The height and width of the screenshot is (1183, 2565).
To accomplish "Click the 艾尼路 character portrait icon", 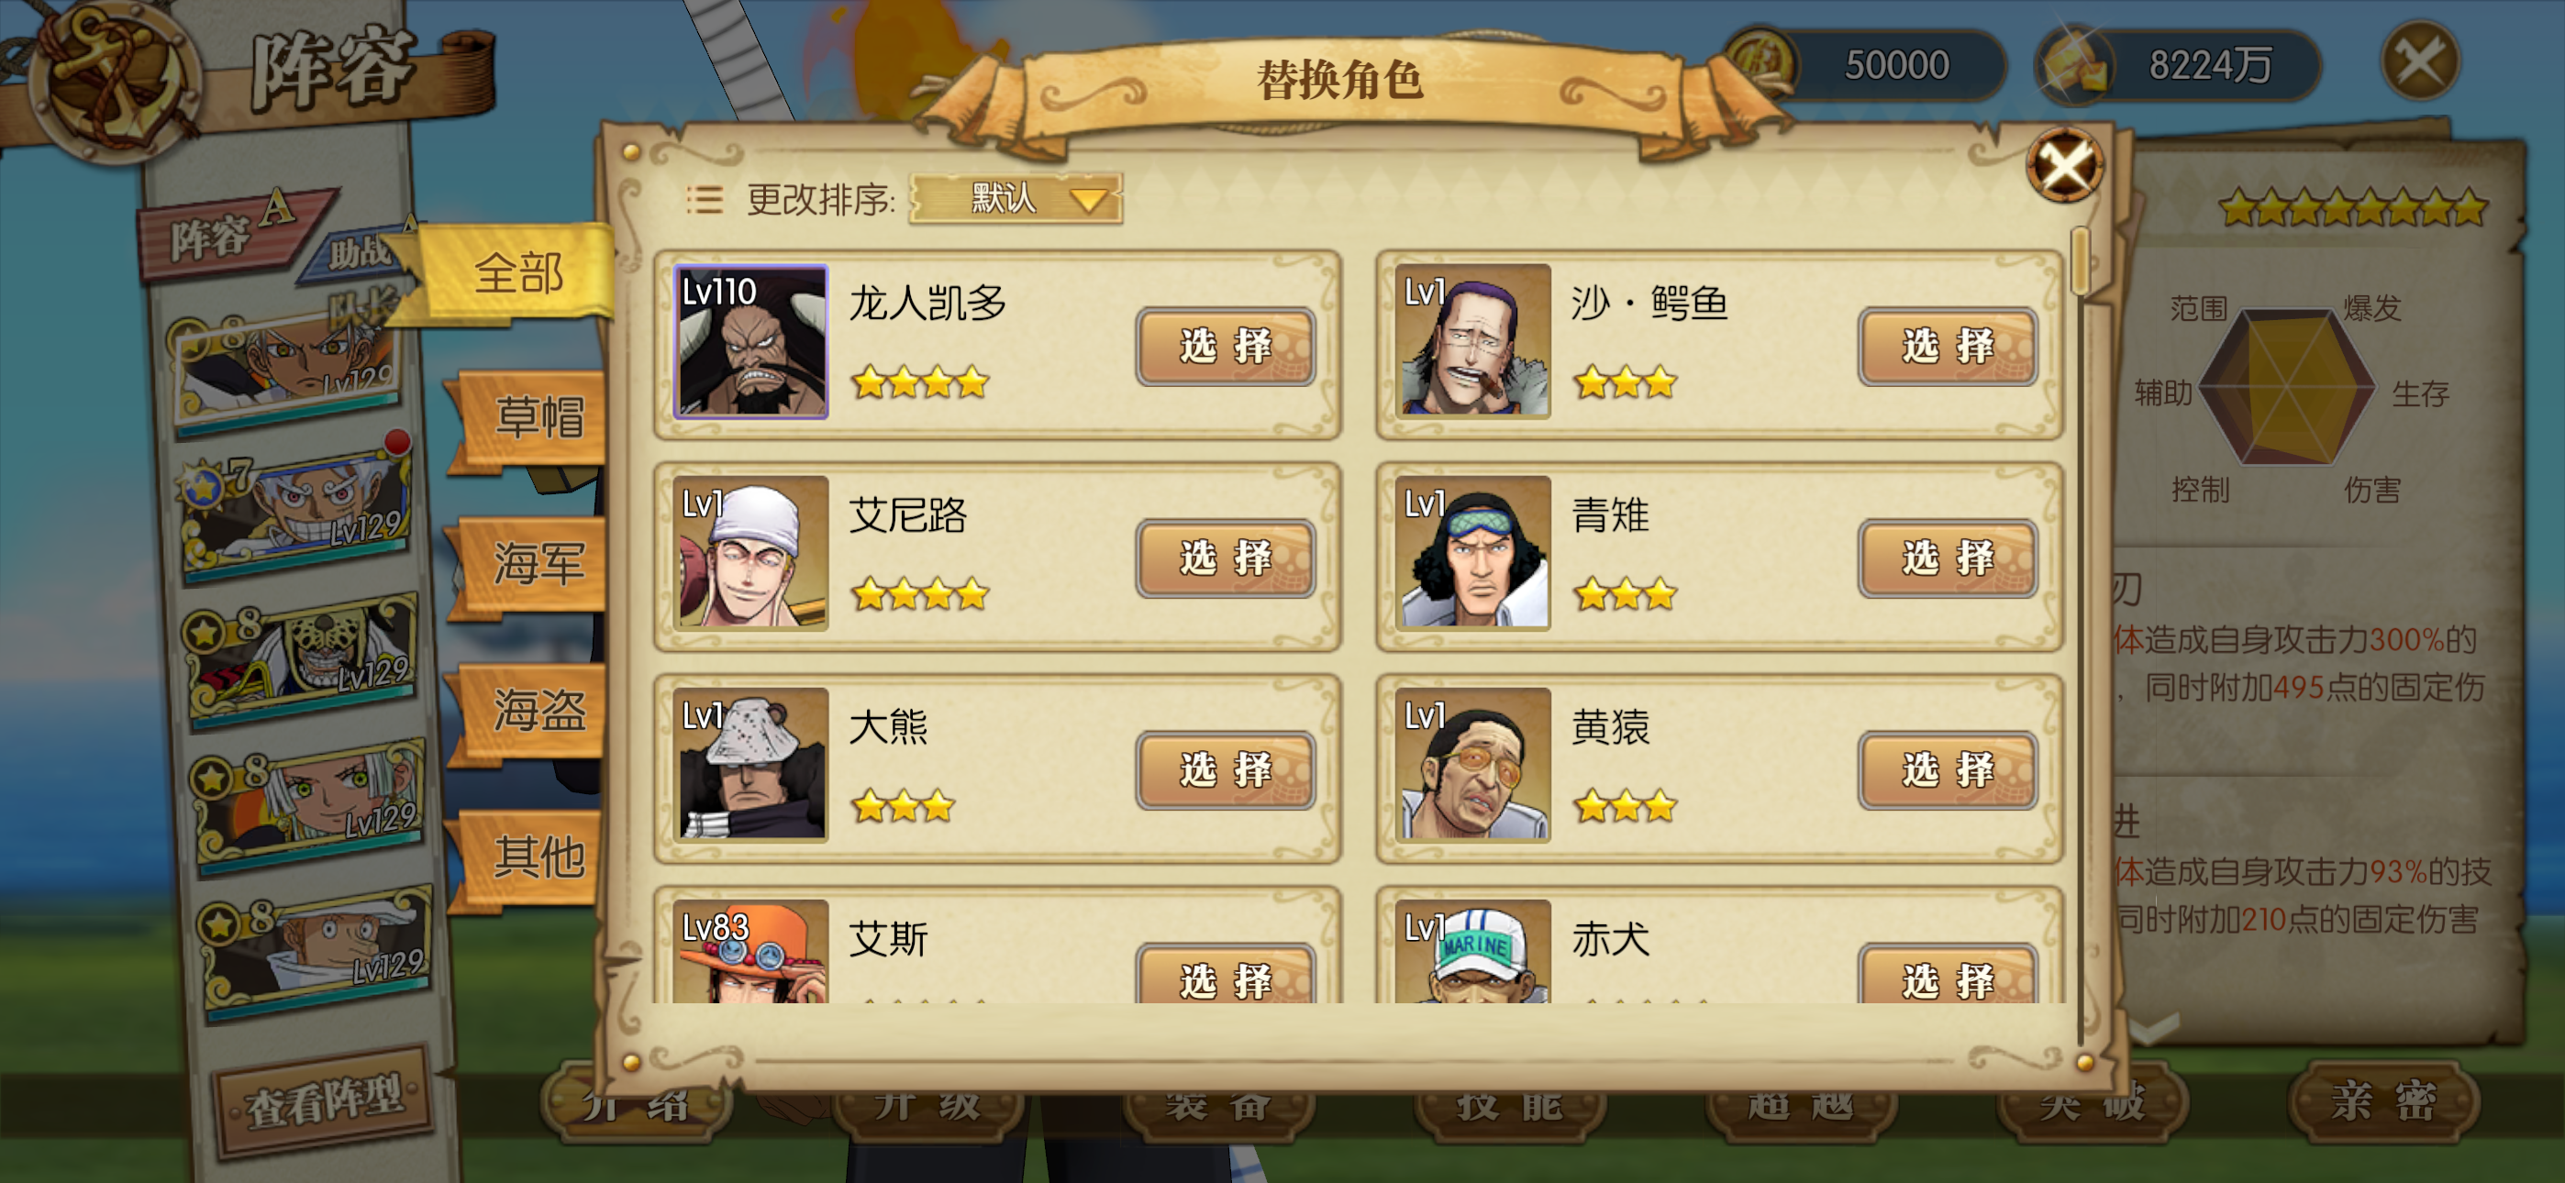I will pos(750,553).
